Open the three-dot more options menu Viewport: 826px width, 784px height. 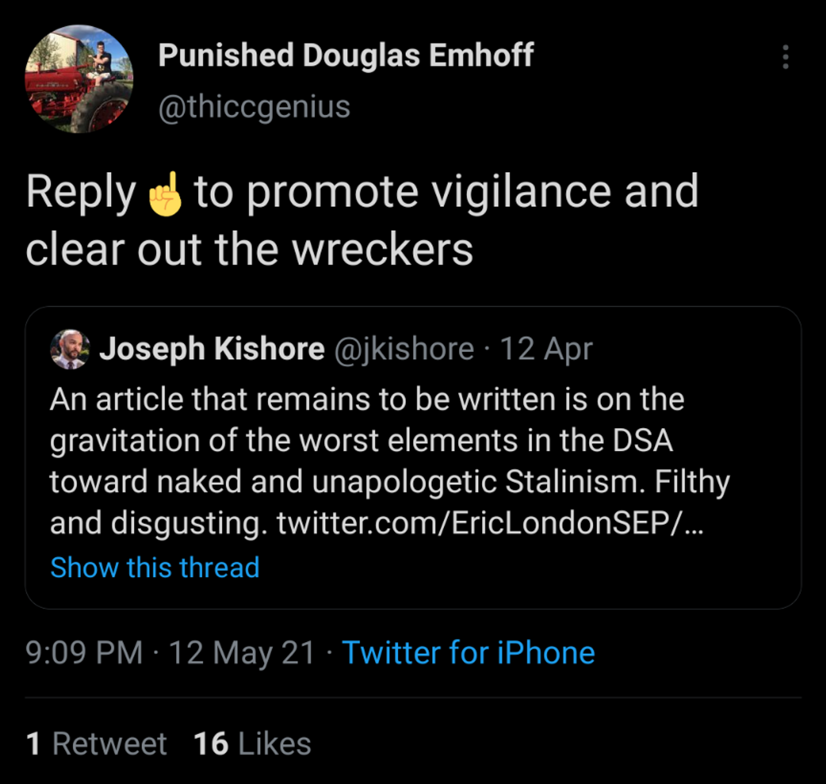tap(785, 57)
